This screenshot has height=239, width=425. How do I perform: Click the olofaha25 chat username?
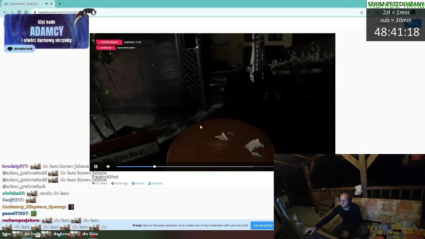pyautogui.click(x=14, y=193)
